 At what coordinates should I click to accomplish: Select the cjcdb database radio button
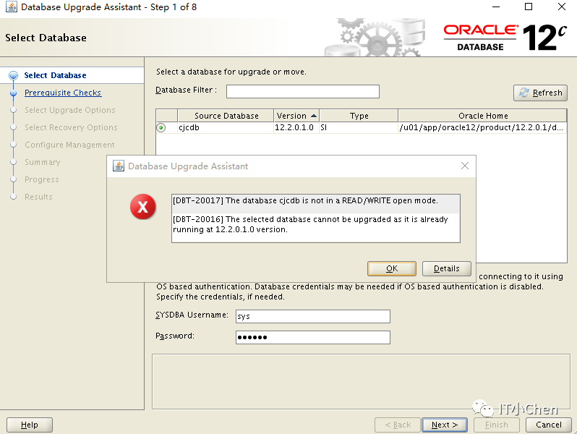[161, 128]
